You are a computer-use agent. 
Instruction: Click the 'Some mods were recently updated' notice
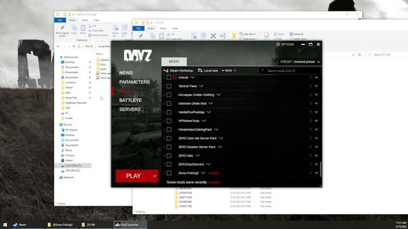(193, 183)
